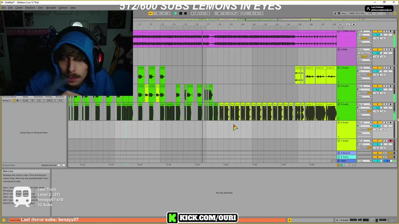Click the green Play button
This screenshot has width=399, height=224.
click(175, 13)
